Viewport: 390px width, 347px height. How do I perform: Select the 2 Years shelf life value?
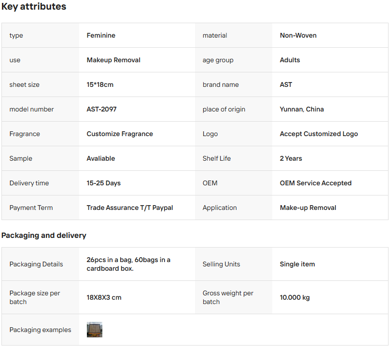click(291, 158)
